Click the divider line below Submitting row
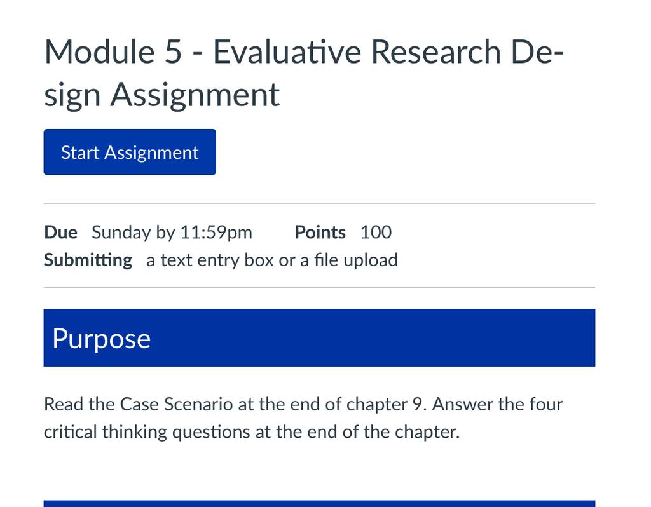The width and height of the screenshot is (651, 507). [x=319, y=287]
